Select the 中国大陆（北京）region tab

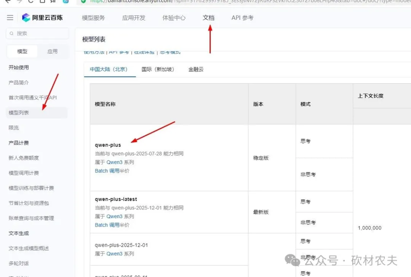pos(109,69)
